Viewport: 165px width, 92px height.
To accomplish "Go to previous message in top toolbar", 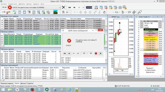I will [74, 7].
